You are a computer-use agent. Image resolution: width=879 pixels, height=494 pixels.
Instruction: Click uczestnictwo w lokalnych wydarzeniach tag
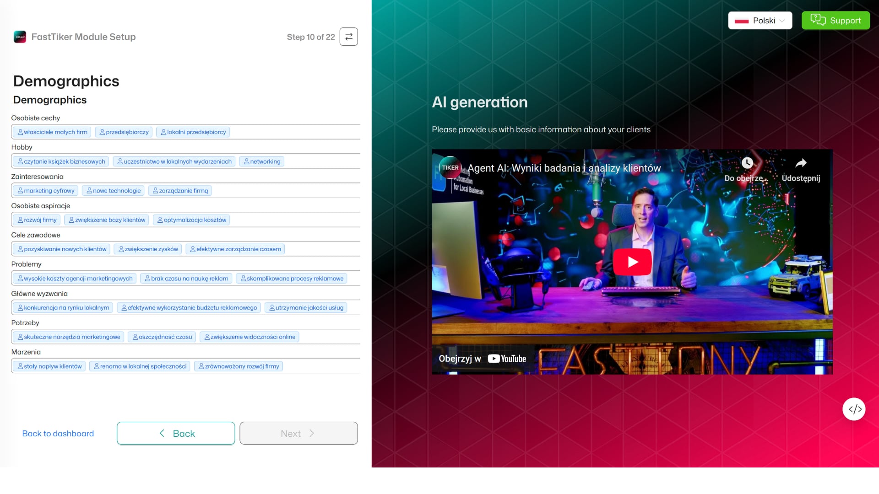point(174,161)
